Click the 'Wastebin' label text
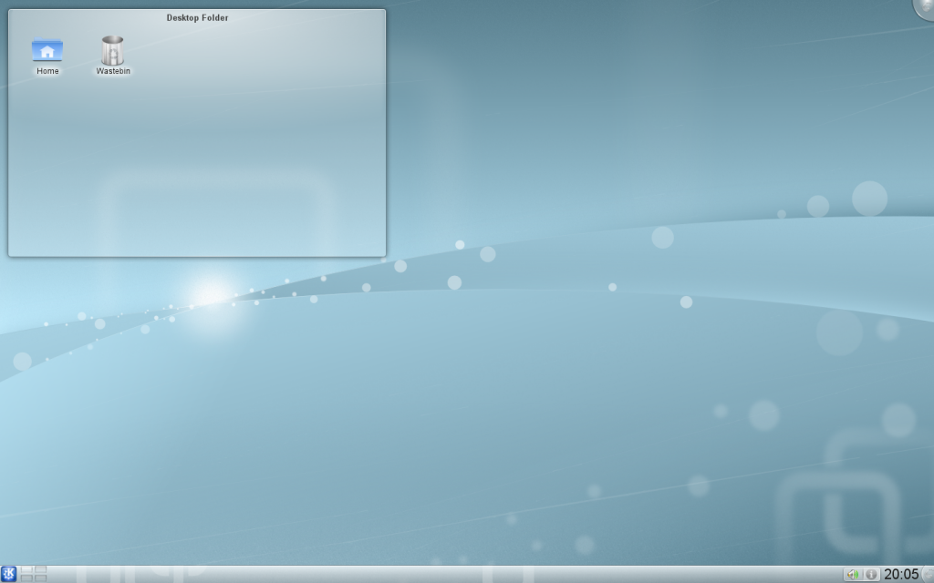934x583 pixels. [x=111, y=70]
